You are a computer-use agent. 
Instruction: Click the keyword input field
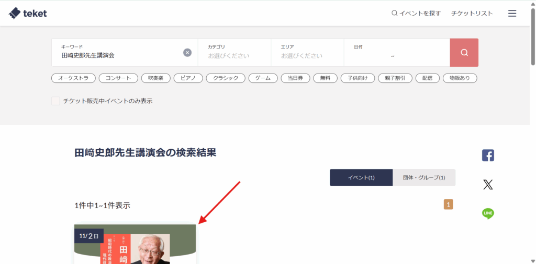click(120, 55)
